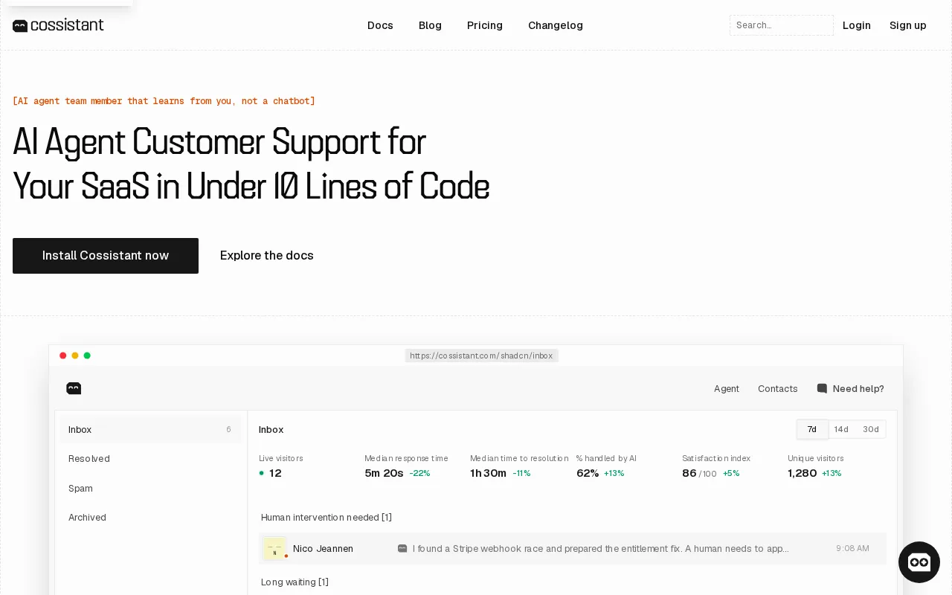Click the Cossistant logo inside dashboard preview
The width and height of the screenshot is (952, 595).
click(74, 388)
